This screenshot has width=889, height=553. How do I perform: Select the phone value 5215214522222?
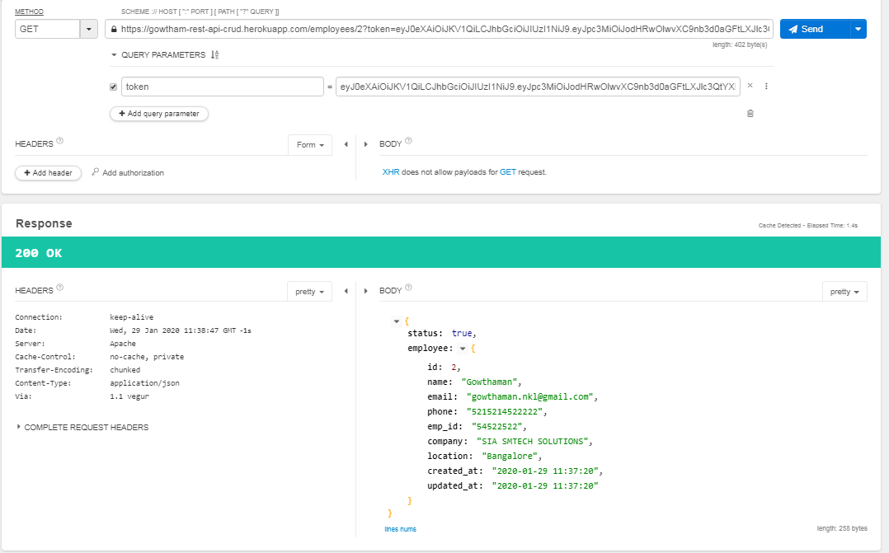coord(506,411)
